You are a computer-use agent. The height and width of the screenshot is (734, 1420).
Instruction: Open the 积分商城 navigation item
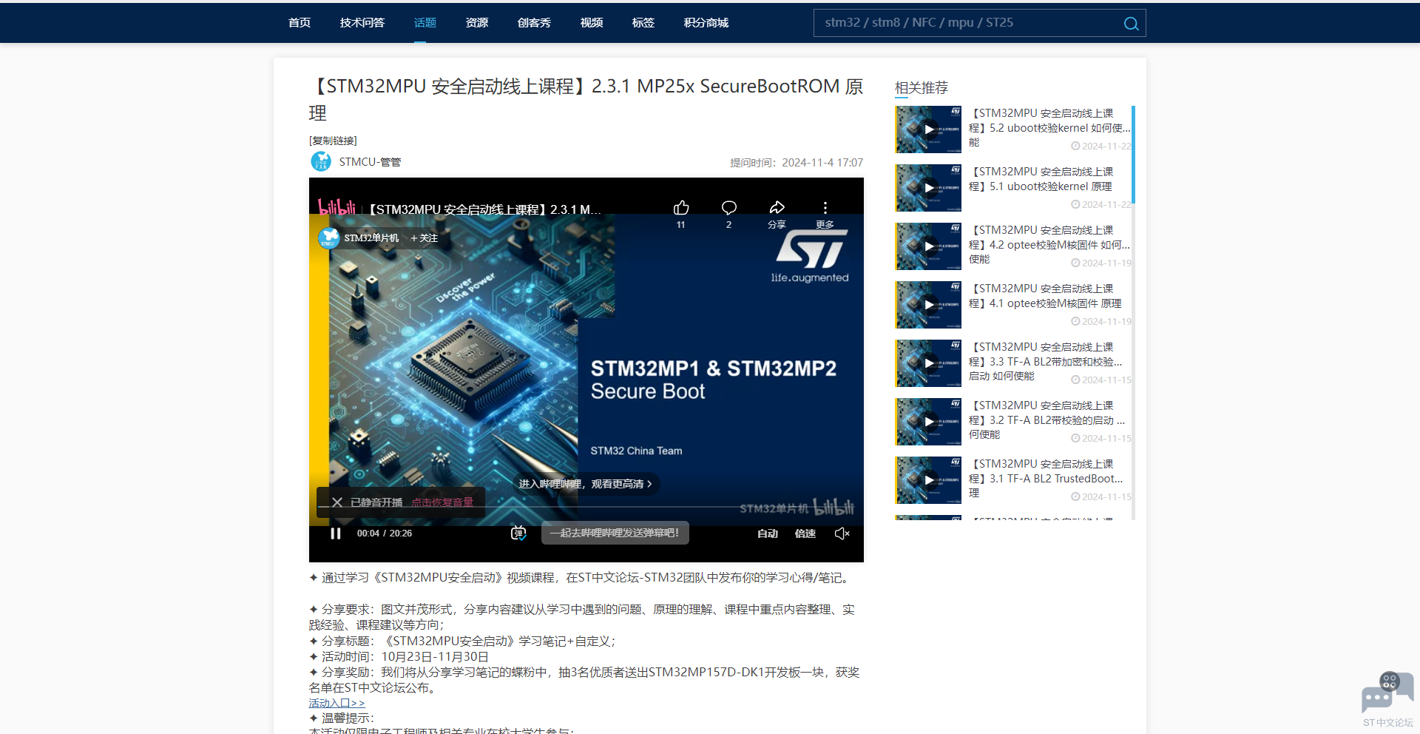706,23
